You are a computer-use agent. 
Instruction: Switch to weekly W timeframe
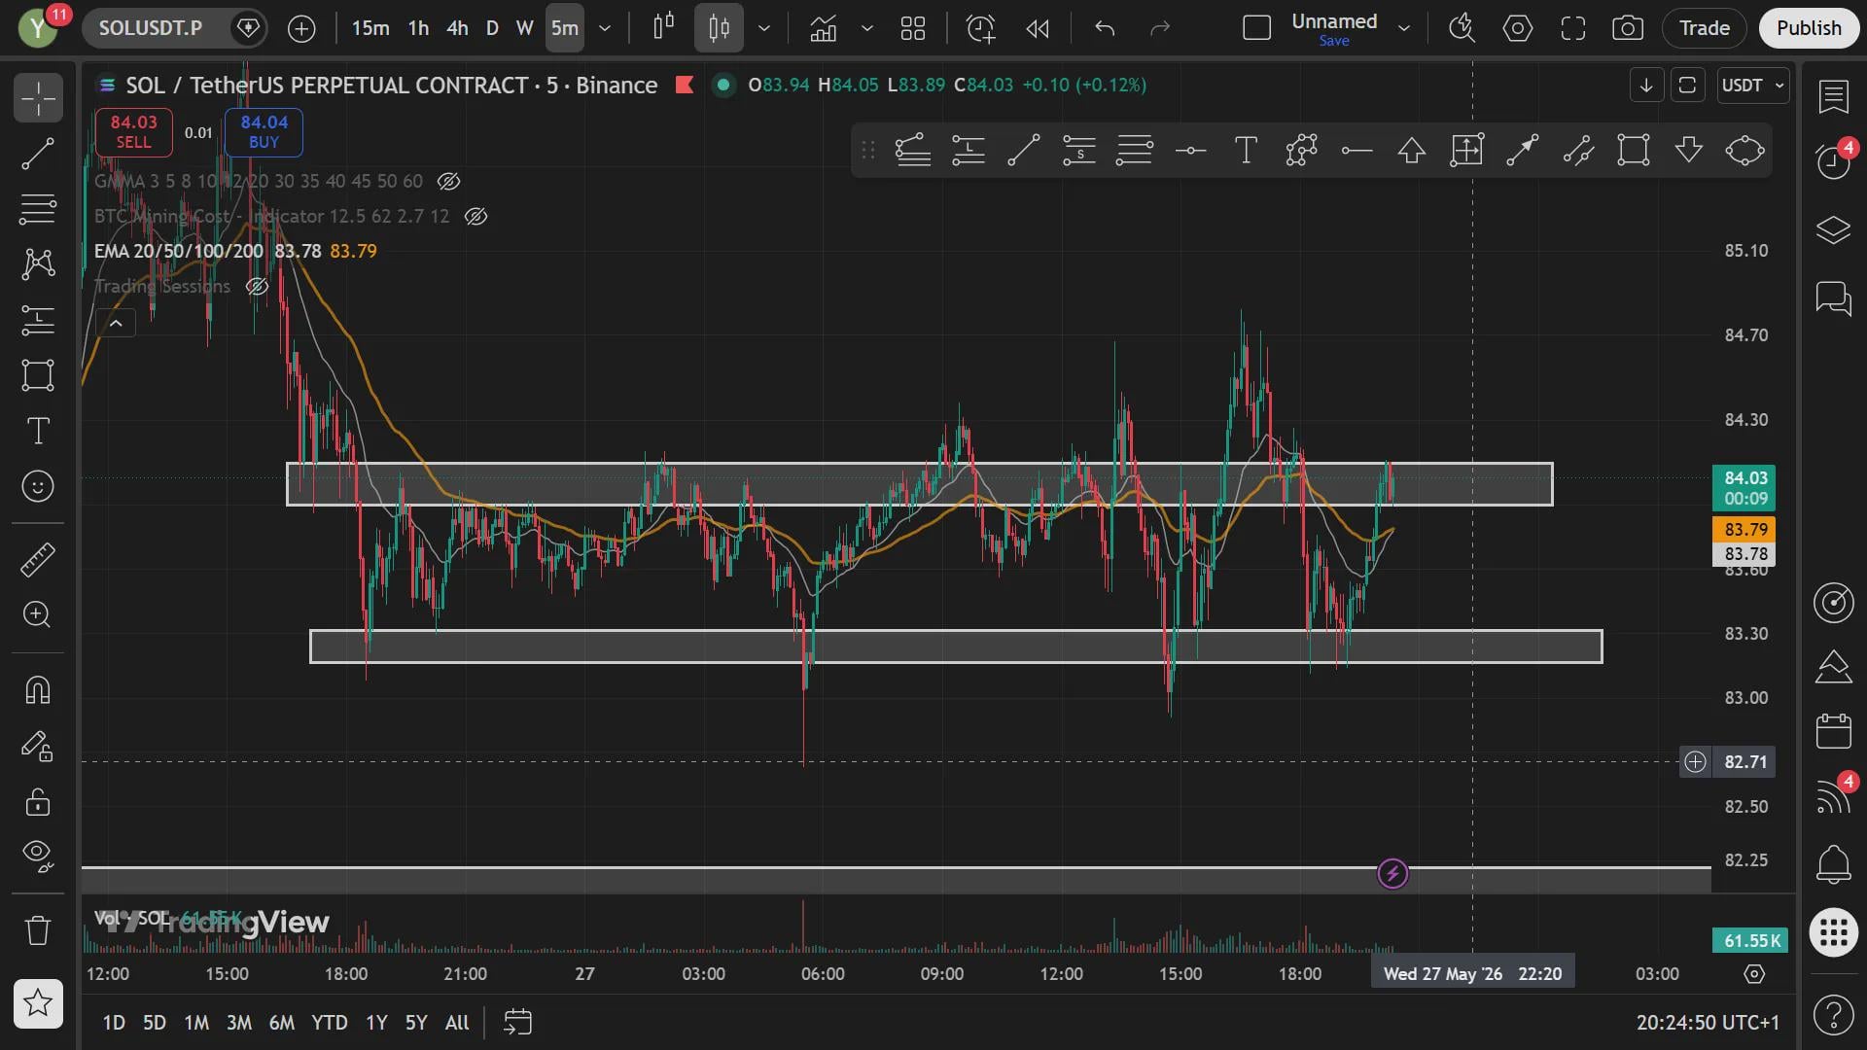[525, 28]
